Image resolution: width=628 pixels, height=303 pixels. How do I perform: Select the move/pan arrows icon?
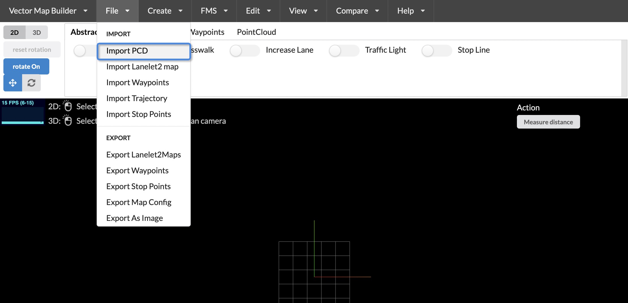pyautogui.click(x=12, y=83)
